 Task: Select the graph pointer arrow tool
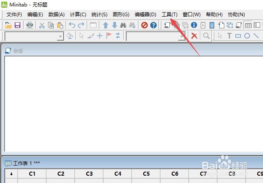click(x=81, y=36)
